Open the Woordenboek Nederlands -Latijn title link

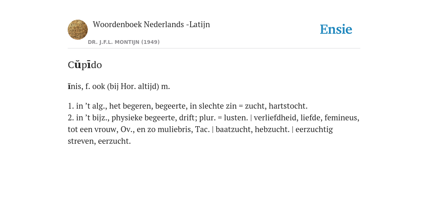coord(151,24)
